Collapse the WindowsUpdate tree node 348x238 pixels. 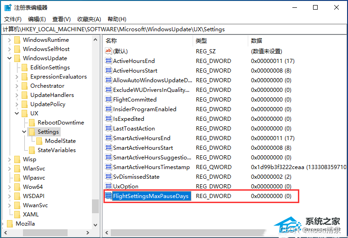9,58
